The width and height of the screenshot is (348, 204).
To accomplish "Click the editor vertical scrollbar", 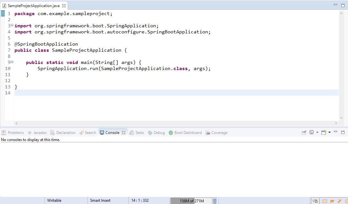I will [342, 64].
